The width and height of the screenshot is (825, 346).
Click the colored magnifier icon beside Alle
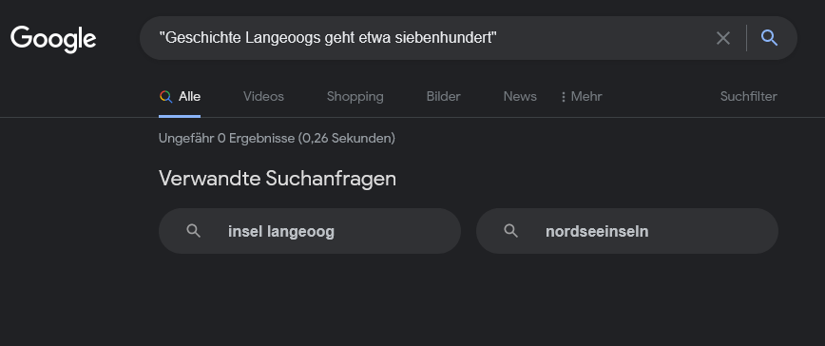[165, 97]
